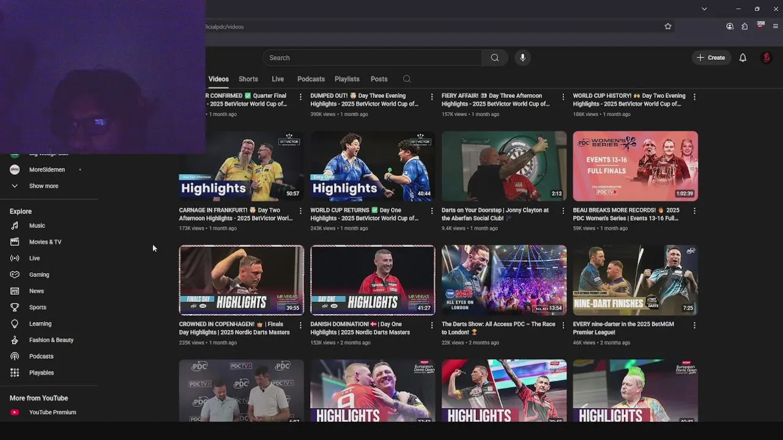Play the 40:44 Day One Highlights thumbnail
The height and width of the screenshot is (440, 783).
click(x=373, y=166)
